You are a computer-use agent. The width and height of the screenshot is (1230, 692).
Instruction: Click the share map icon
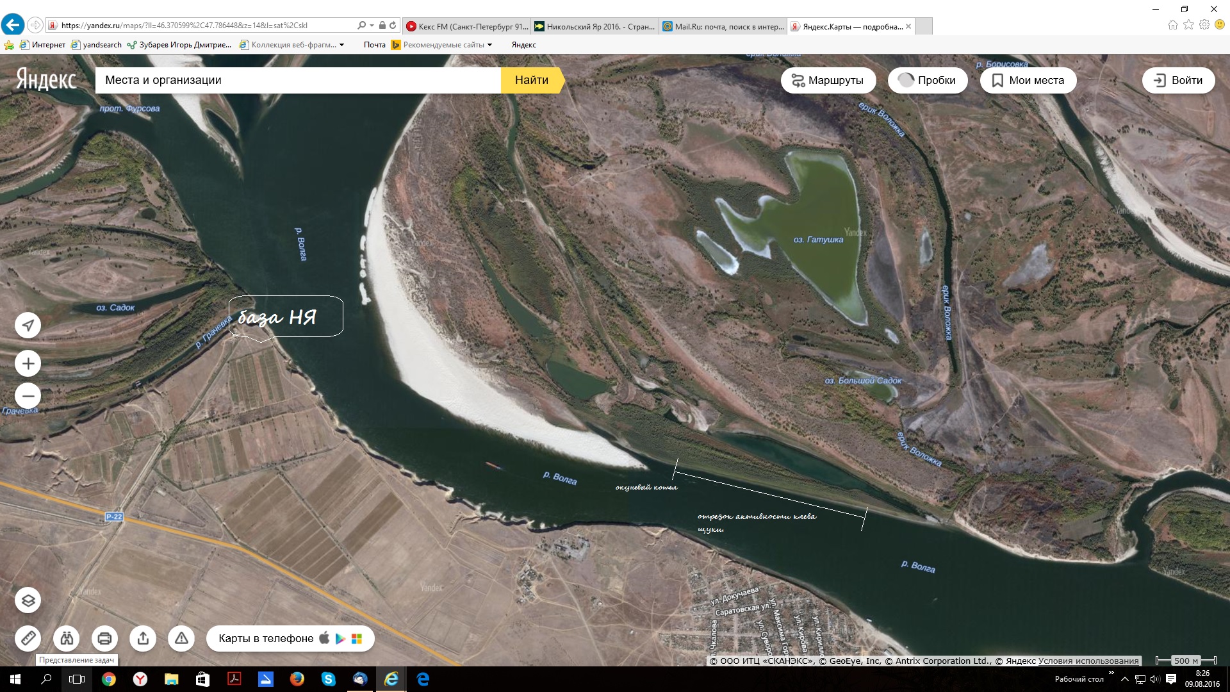143,638
